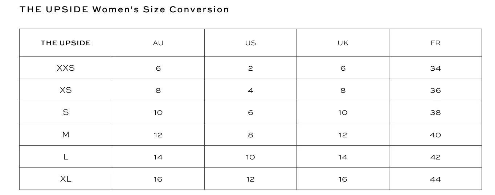Click the XS size row label
Screen dimensions: 495x195
(x=66, y=90)
